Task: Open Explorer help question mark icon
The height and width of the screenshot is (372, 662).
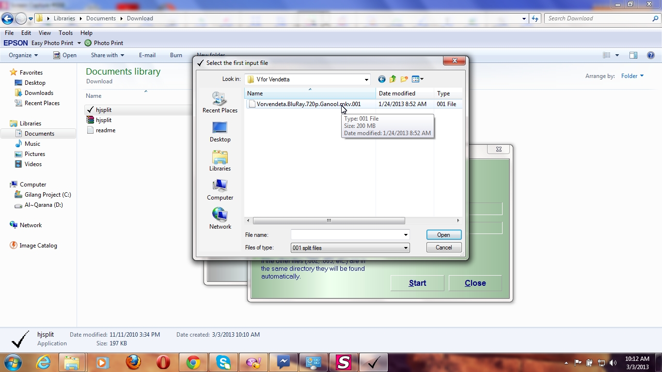Action: pyautogui.click(x=651, y=55)
